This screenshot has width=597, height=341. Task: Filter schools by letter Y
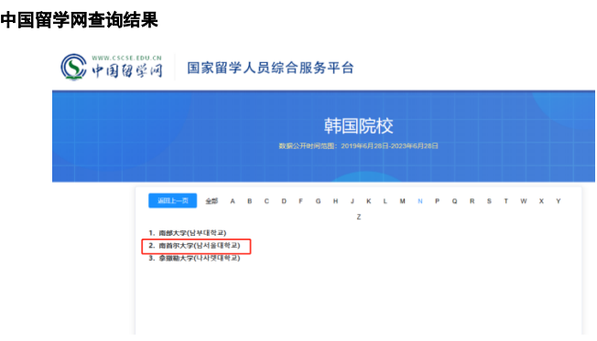(x=559, y=201)
